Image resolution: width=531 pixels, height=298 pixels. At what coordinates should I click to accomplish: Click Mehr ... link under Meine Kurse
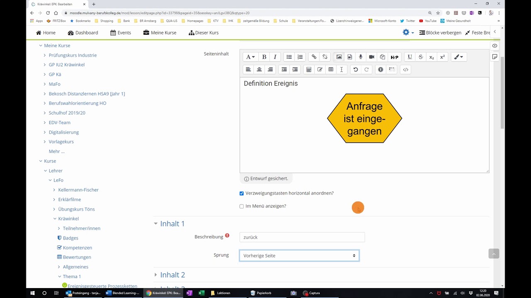click(56, 151)
